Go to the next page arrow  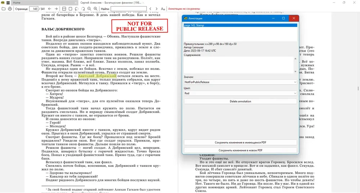point(56,9)
